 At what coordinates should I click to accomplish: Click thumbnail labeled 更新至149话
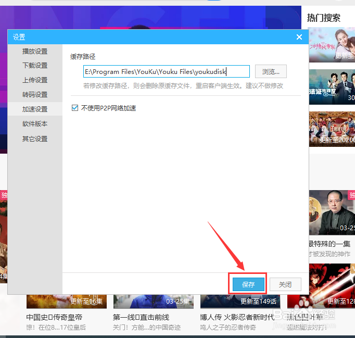click(240, 302)
